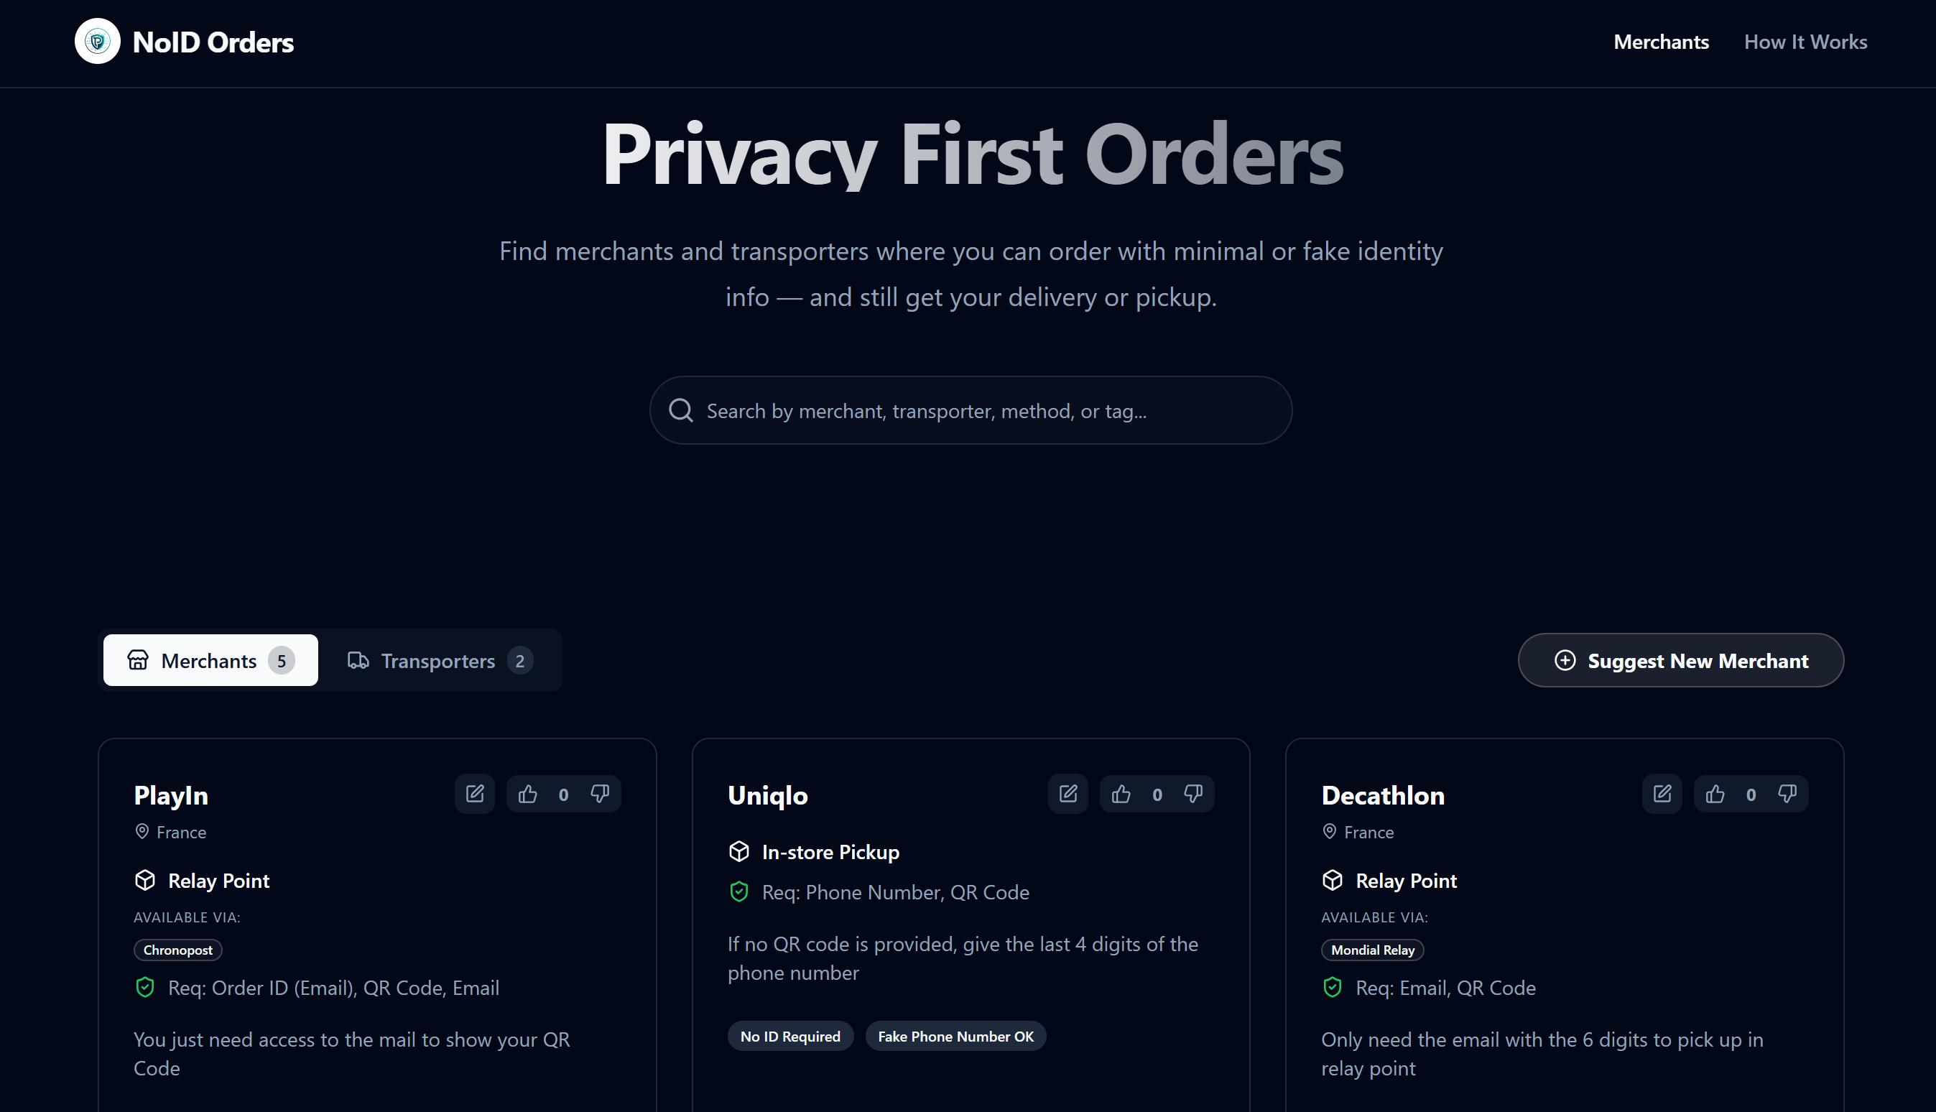This screenshot has width=1936, height=1112.
Task: Click the Fake Phone Number OK tag
Action: (x=955, y=1035)
